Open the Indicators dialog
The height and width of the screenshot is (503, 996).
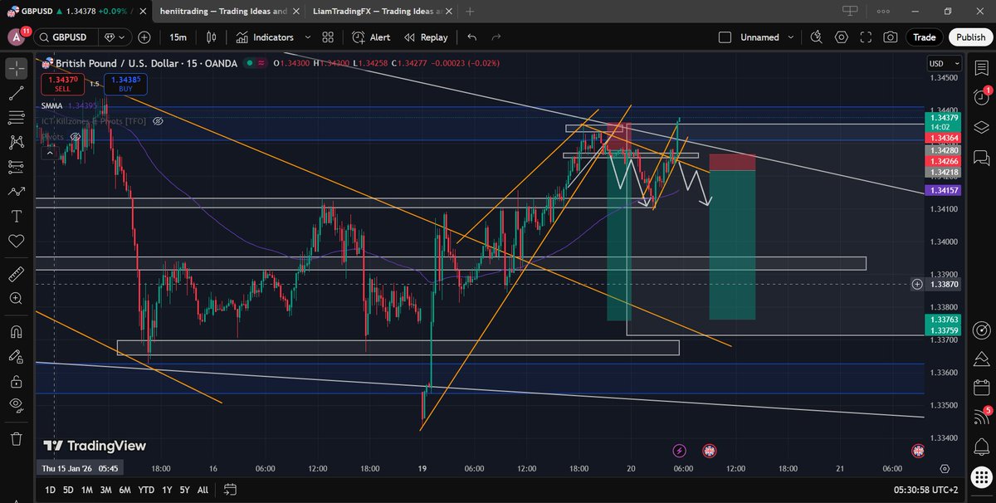265,37
